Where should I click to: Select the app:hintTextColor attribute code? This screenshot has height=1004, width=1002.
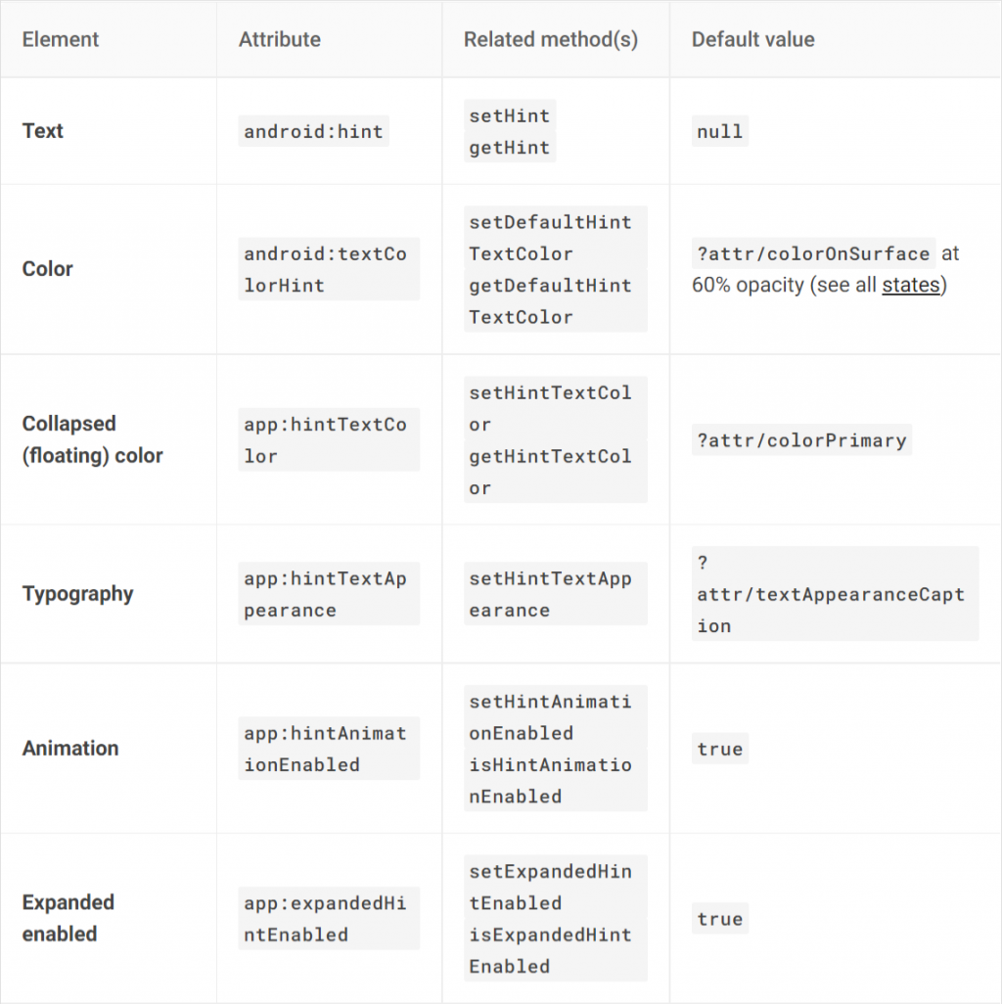pos(325,440)
